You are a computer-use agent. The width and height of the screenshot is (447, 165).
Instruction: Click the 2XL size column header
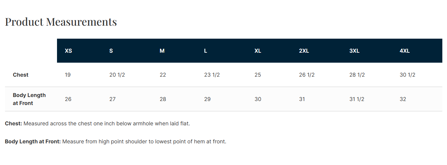click(x=304, y=51)
